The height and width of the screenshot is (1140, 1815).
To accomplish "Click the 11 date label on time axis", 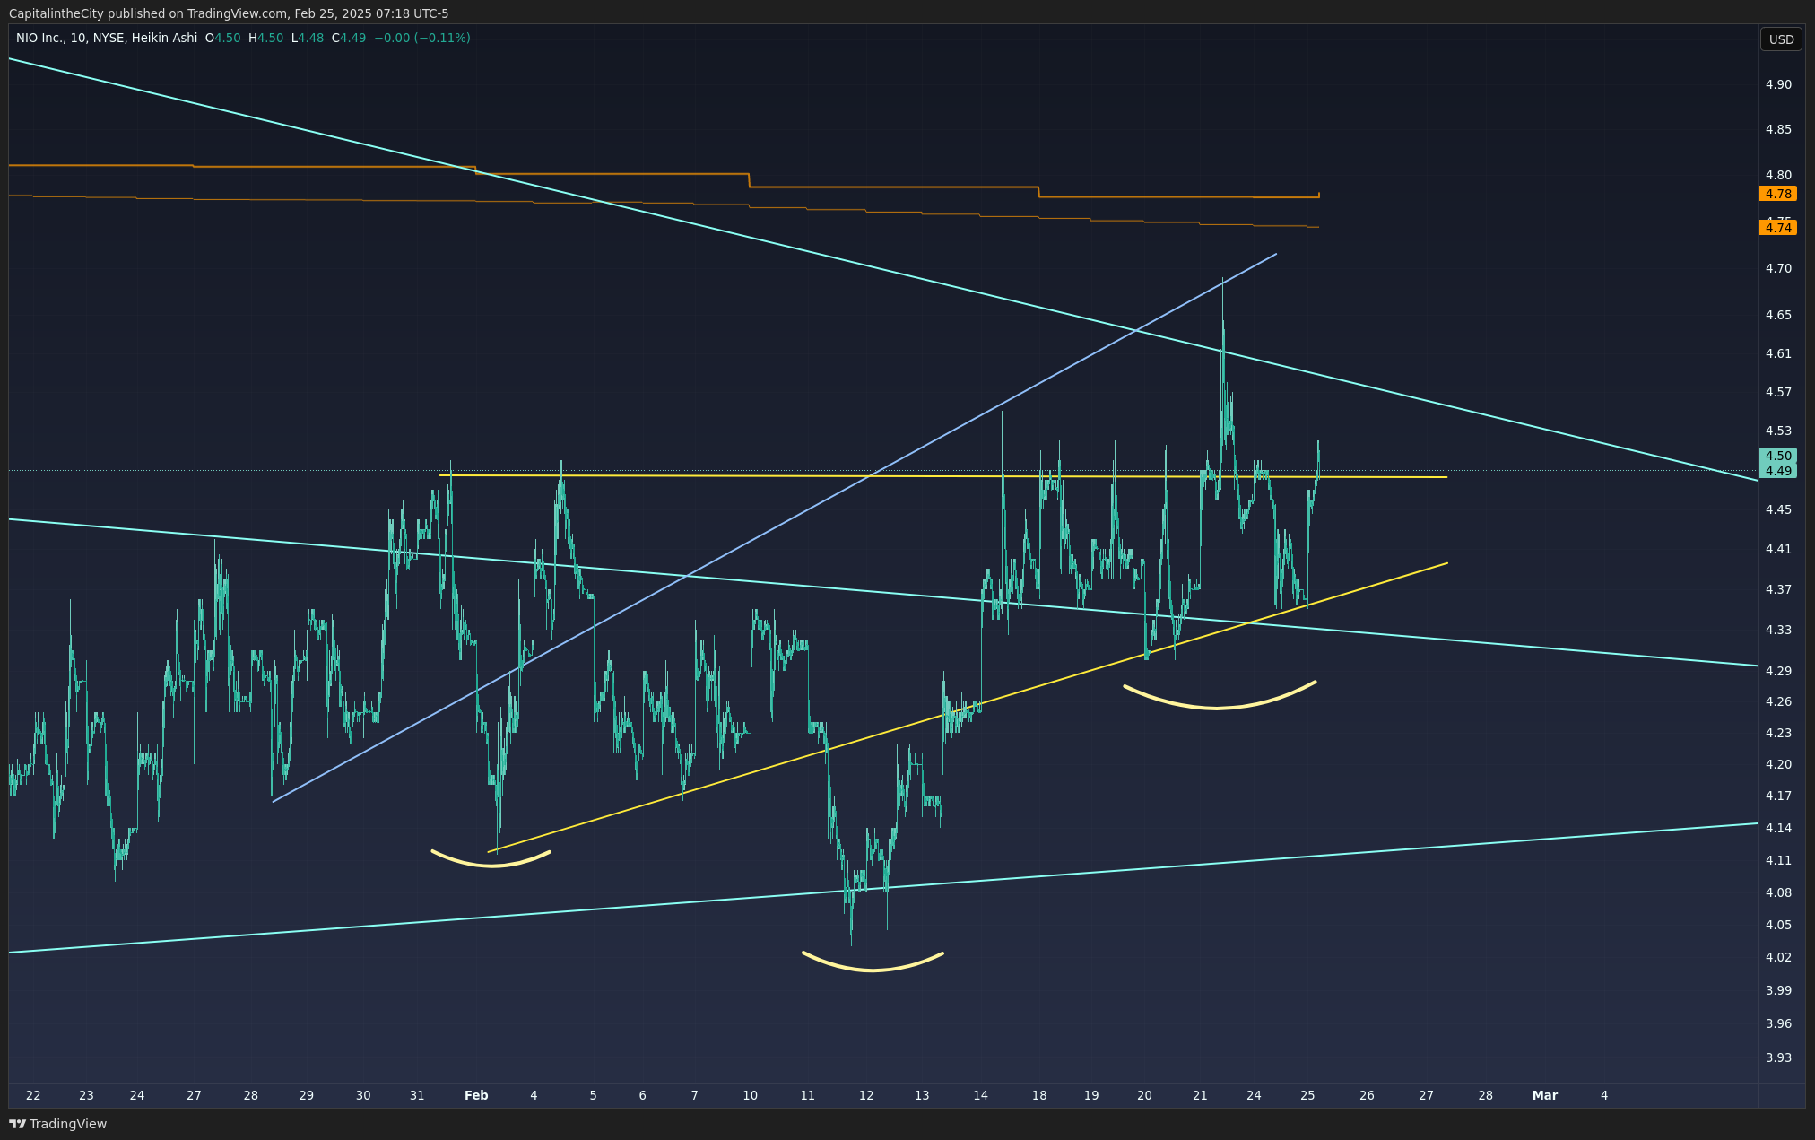I will coord(808,1095).
